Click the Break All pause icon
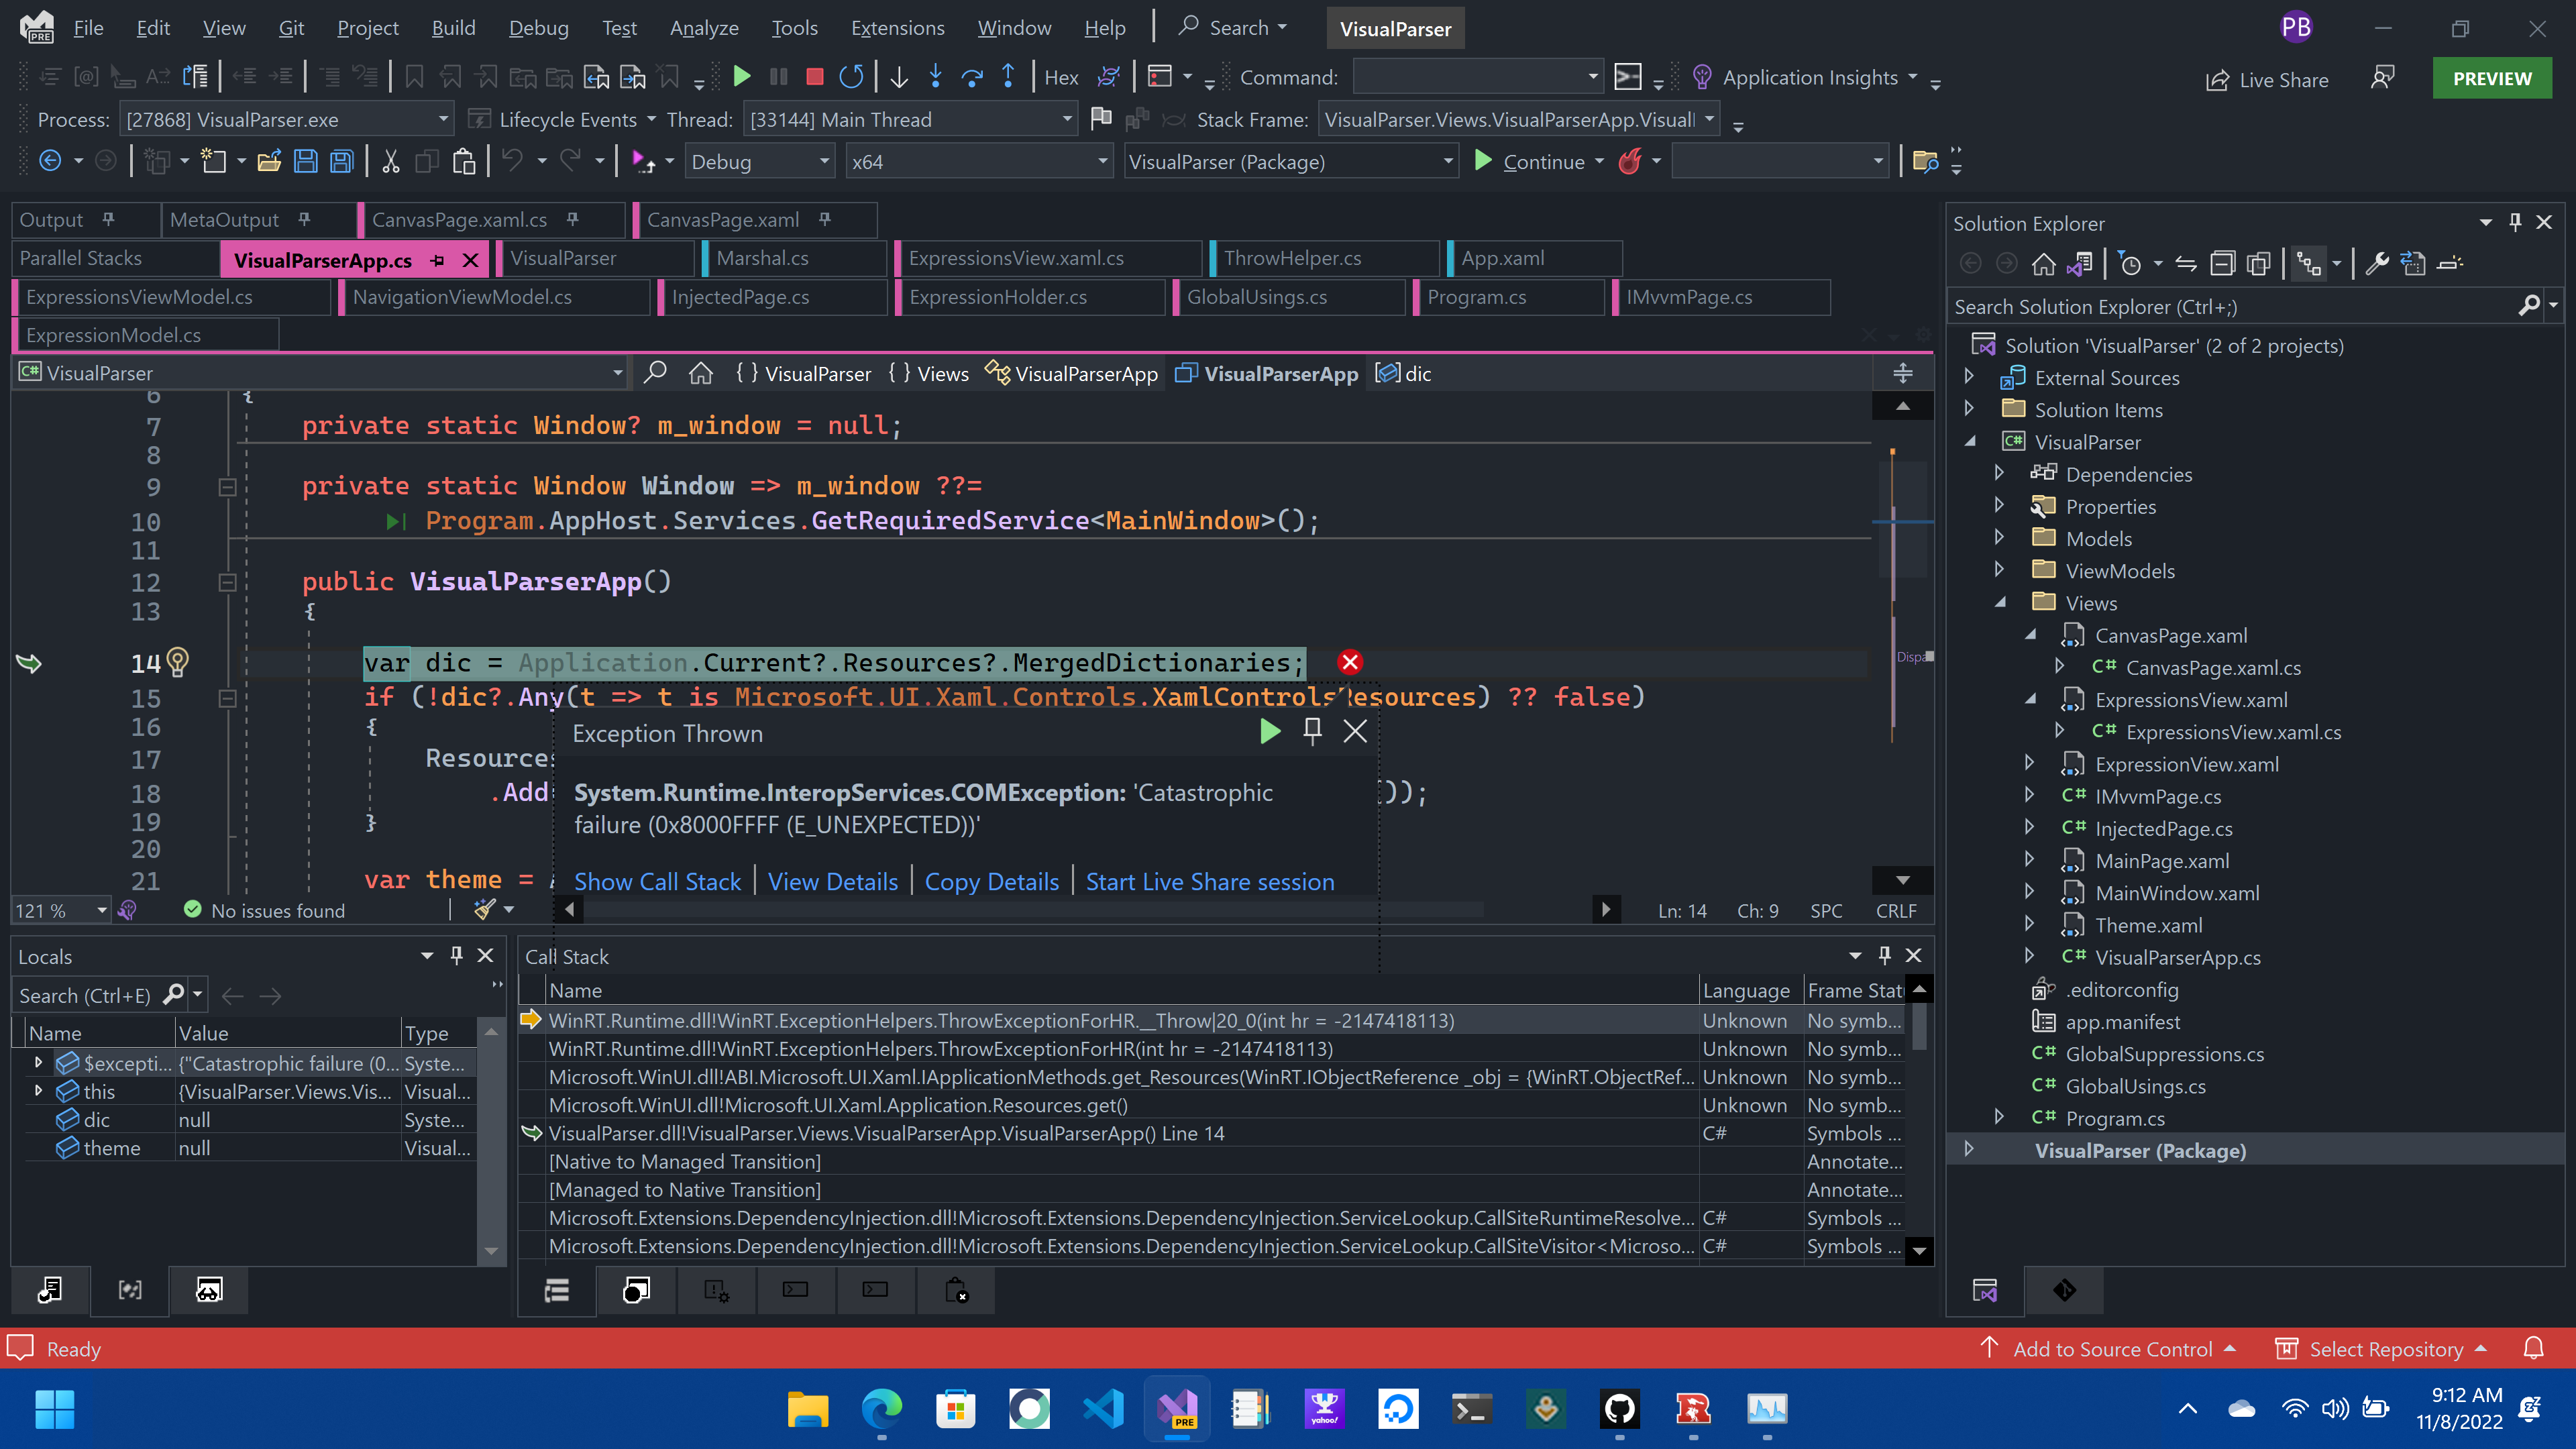 click(x=778, y=77)
